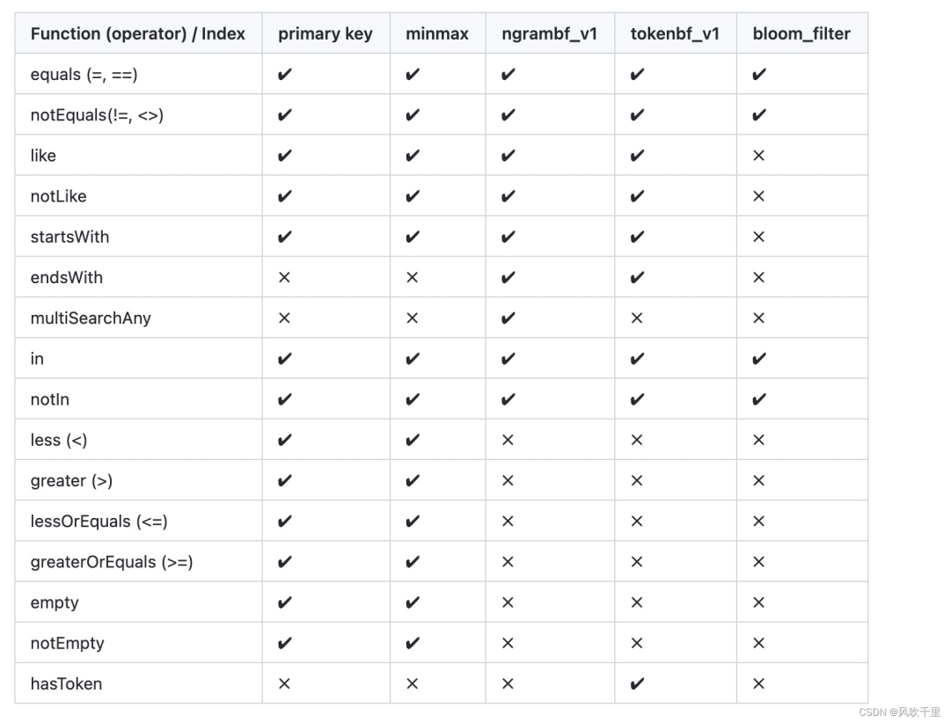Click the checkmark for hasToken under tokenbf_v1
This screenshot has width=950, height=723.
pos(637,683)
